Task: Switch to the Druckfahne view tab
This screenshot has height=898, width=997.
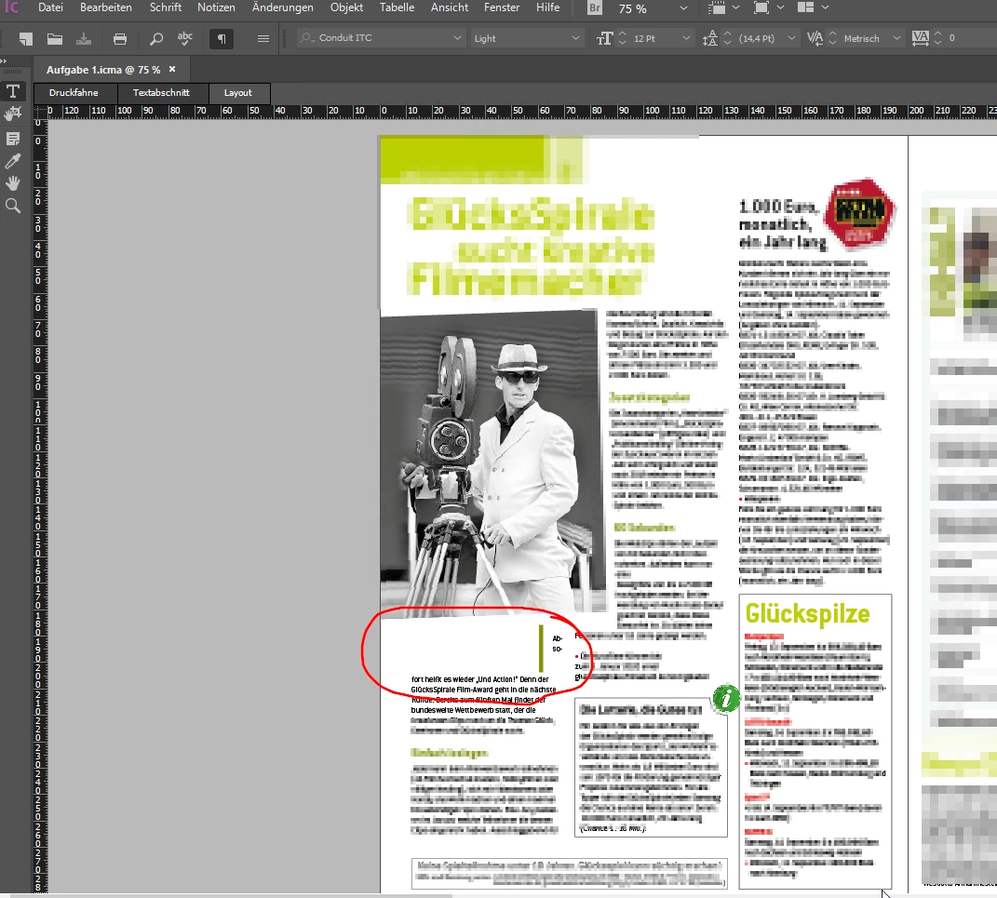Action: pos(74,93)
